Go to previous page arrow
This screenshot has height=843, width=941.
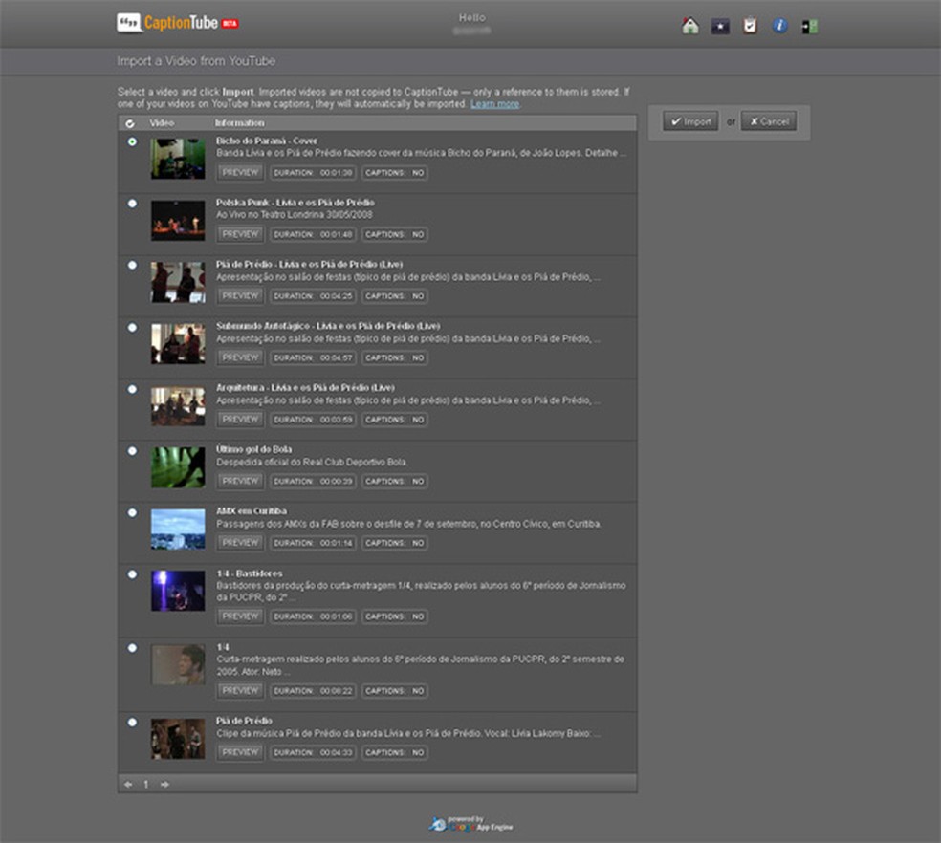pyautogui.click(x=128, y=784)
